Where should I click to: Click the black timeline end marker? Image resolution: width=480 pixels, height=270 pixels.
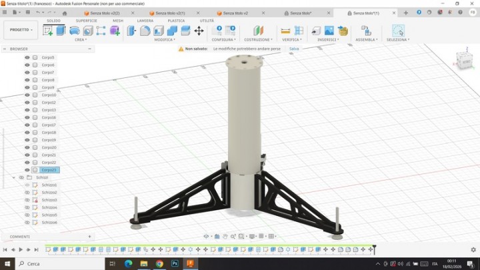[375, 249]
